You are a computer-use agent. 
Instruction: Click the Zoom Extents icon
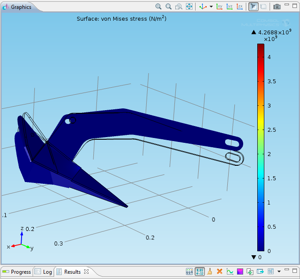[x=189, y=7]
